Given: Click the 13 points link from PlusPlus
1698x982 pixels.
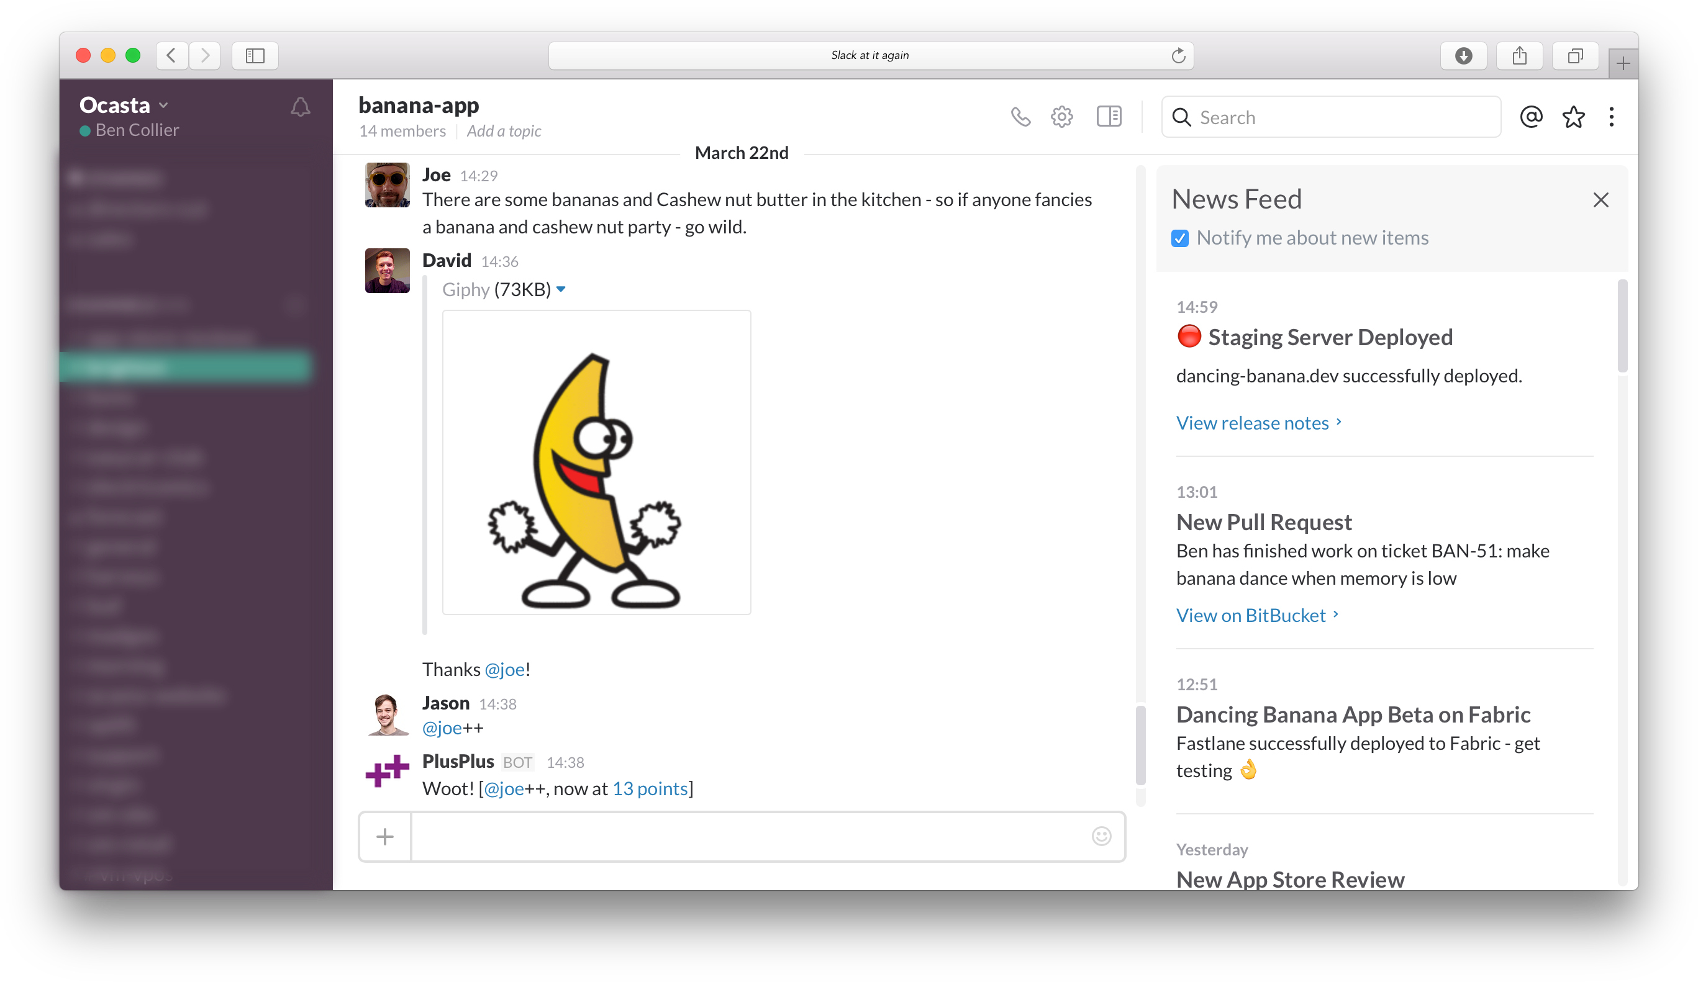Looking at the screenshot, I should click(x=650, y=788).
